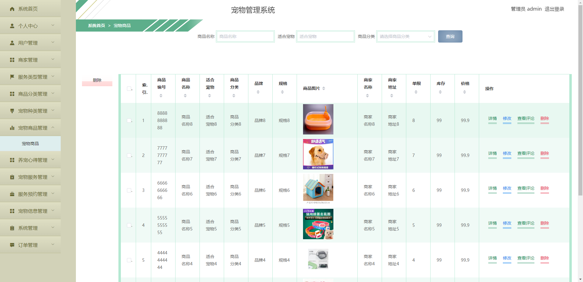Check the checkbox for product 888888888

(128, 120)
